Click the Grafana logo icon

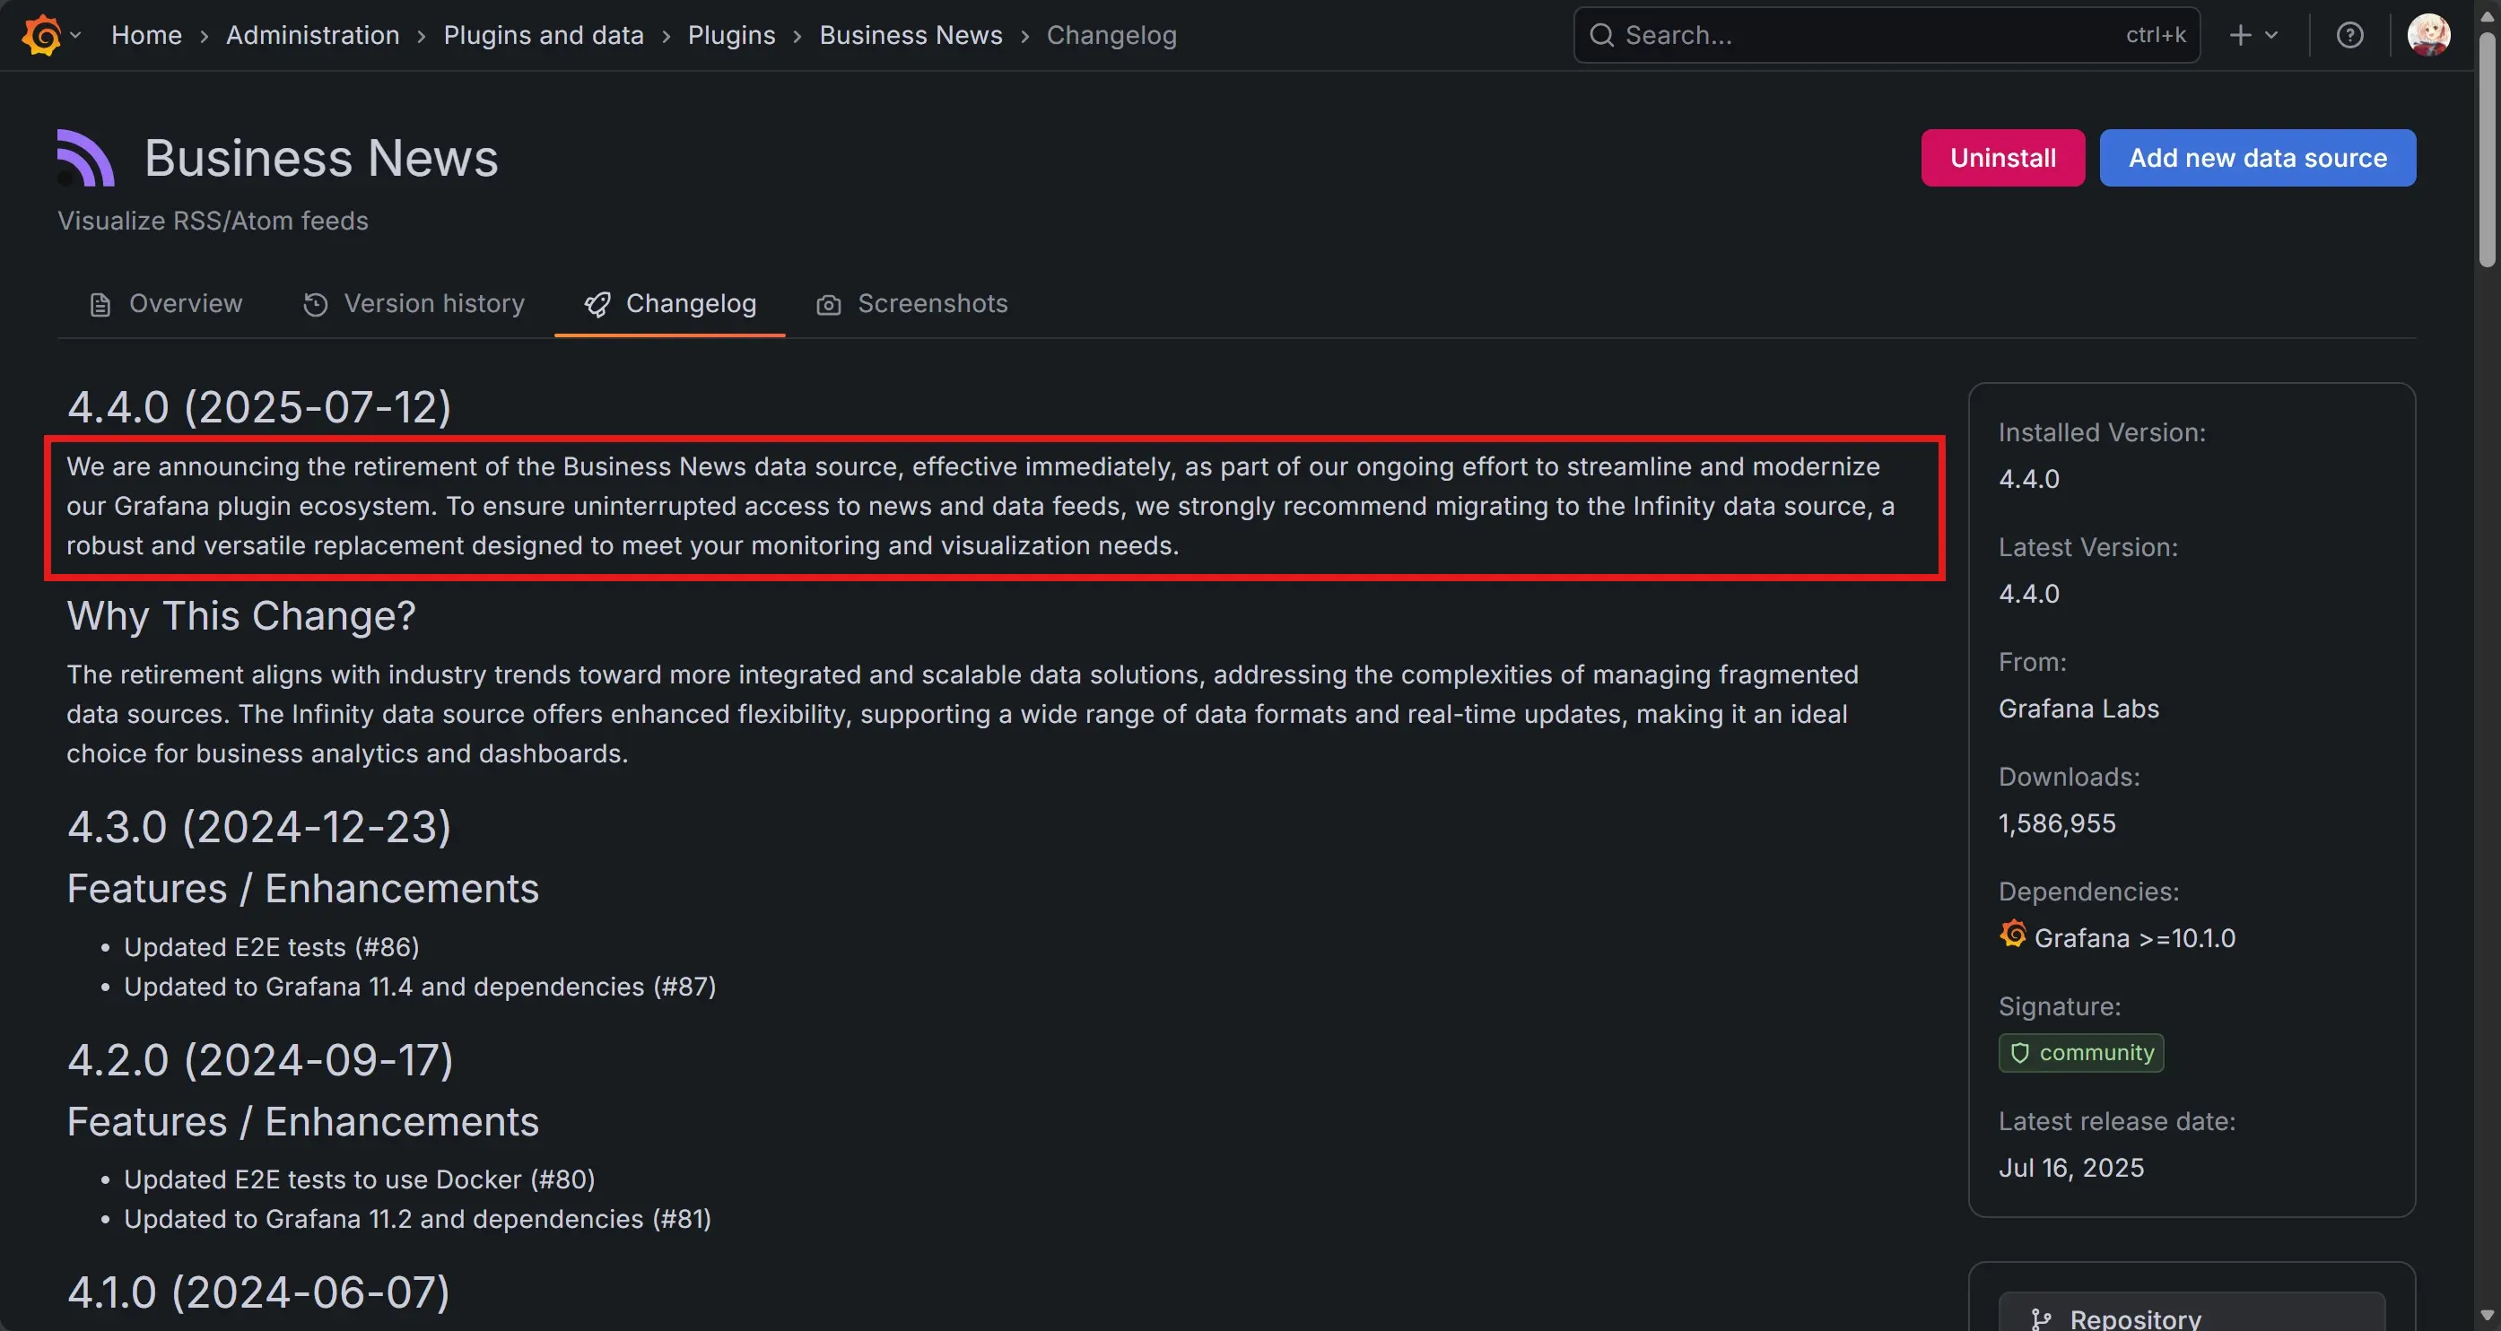pyautogui.click(x=40, y=35)
